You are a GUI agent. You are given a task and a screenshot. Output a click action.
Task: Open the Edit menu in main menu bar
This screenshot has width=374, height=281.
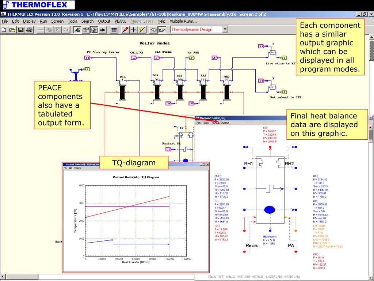(15, 21)
